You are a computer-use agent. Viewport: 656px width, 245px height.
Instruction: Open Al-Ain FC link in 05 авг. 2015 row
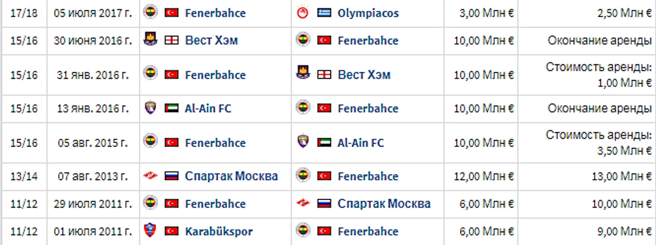(361, 143)
